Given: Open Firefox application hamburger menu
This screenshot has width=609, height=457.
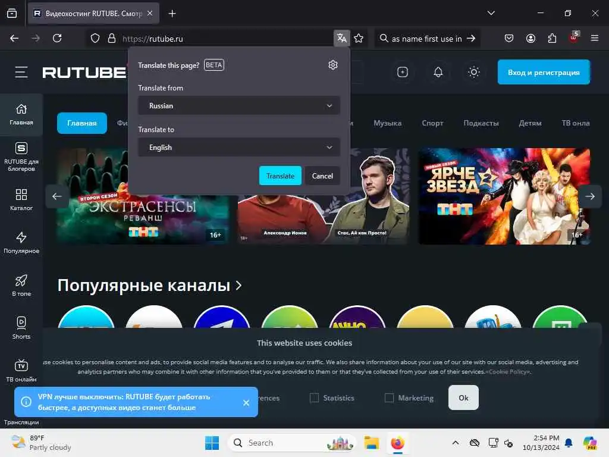Looking at the screenshot, I should point(595,38).
